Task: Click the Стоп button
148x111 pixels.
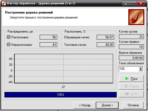Action: pos(131,94)
